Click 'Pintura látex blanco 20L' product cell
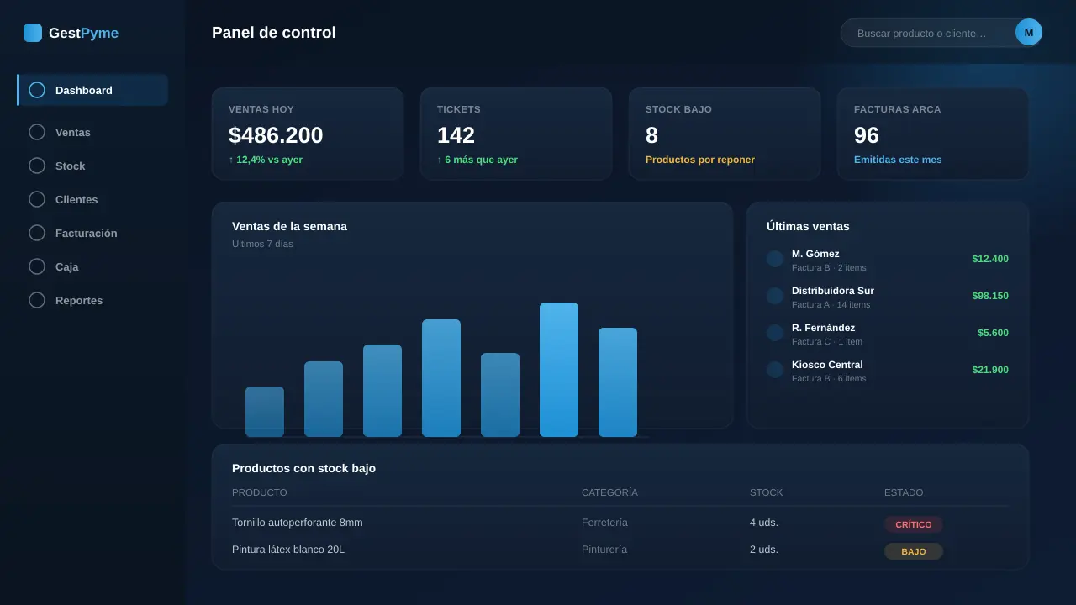1076x605 pixels. click(x=288, y=550)
